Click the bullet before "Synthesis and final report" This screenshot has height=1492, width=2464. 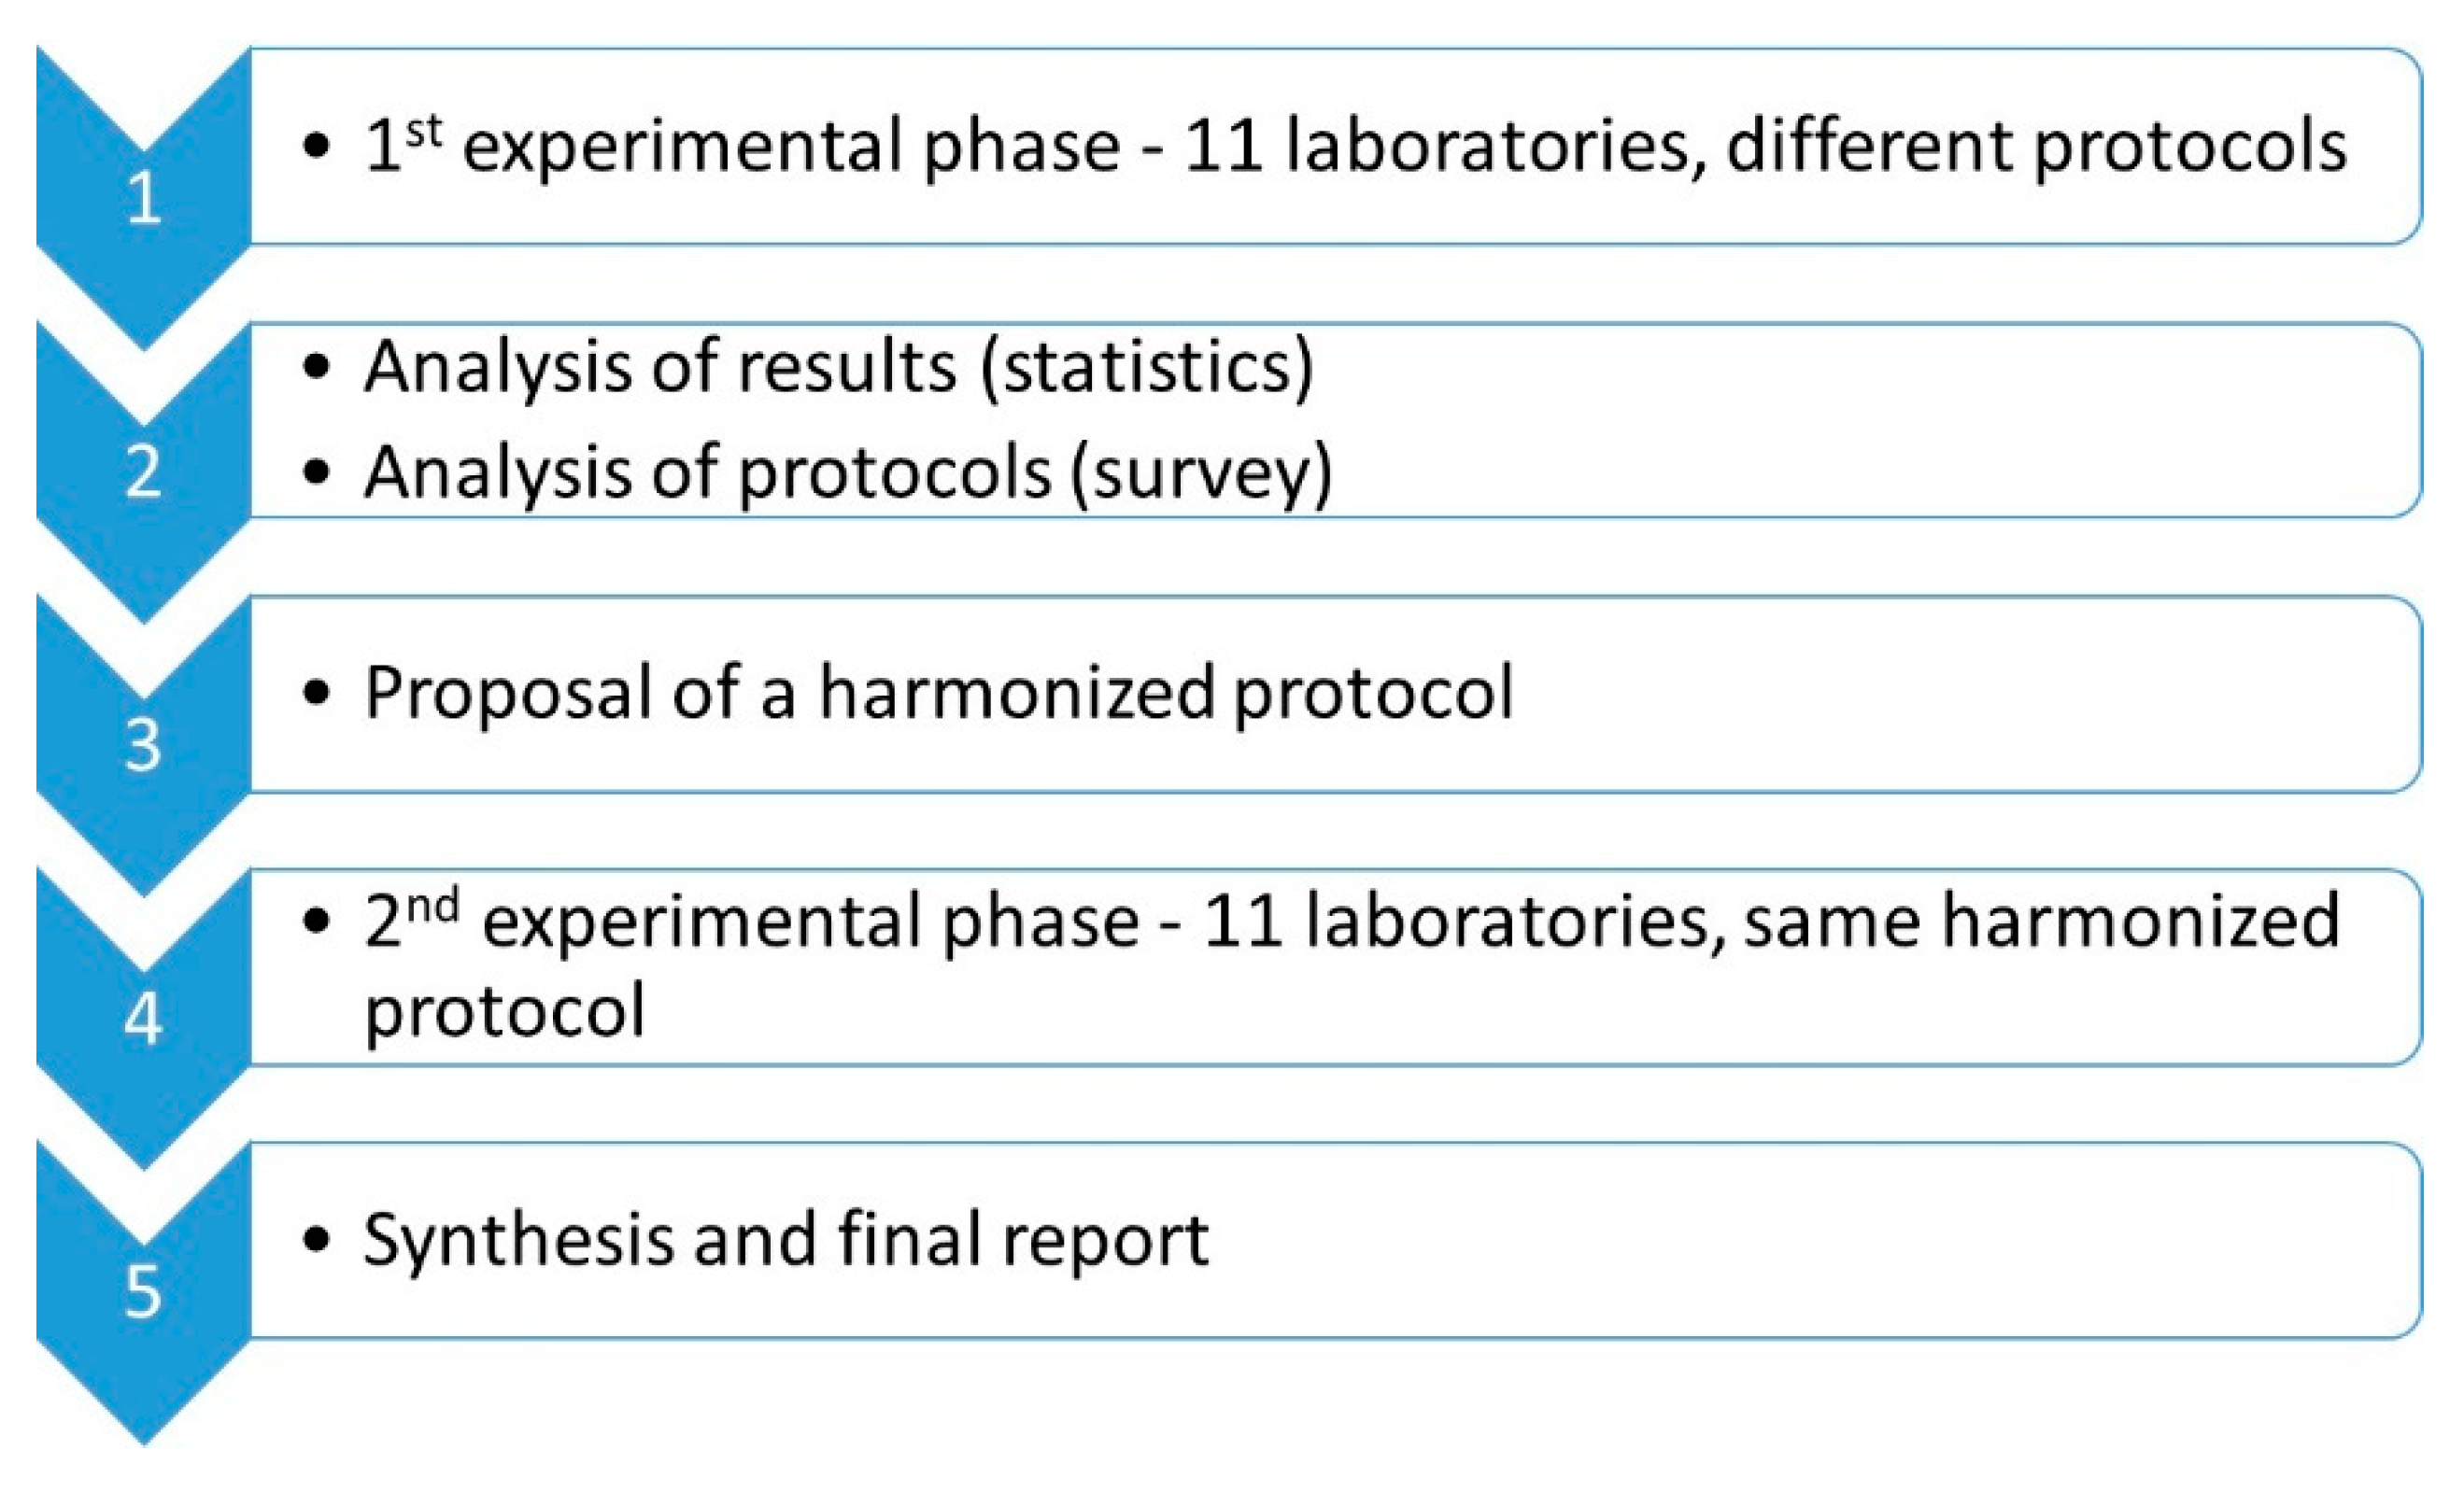coord(316,1240)
